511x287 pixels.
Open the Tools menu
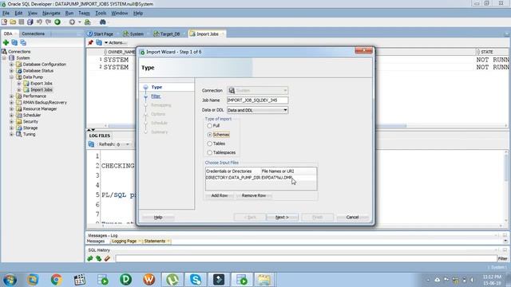[x=101, y=13]
